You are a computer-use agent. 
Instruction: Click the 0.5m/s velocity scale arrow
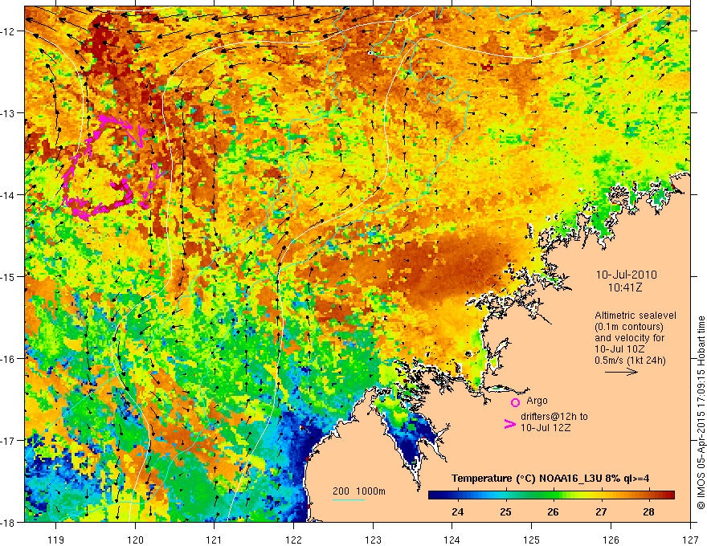pos(621,372)
